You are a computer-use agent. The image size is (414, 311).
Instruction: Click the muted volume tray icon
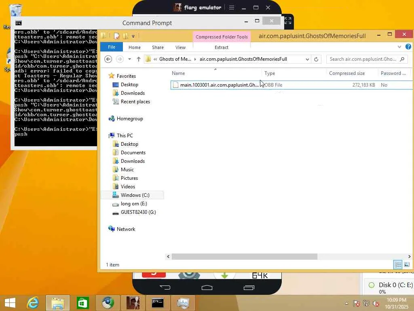click(x=376, y=303)
